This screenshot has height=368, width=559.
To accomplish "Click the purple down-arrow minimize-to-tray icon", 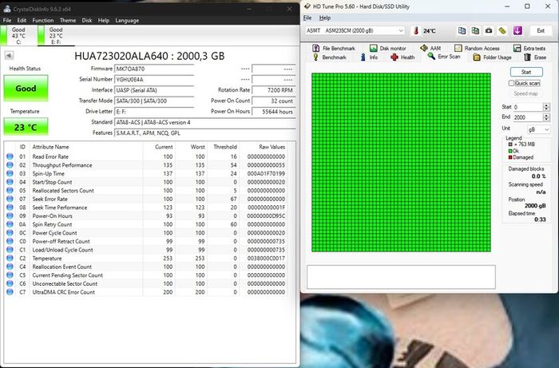I will [x=517, y=30].
